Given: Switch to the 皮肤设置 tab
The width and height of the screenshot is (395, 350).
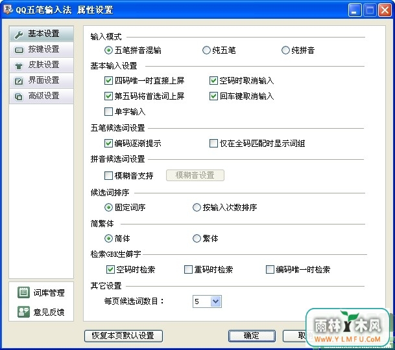Looking at the screenshot, I should coord(42,65).
